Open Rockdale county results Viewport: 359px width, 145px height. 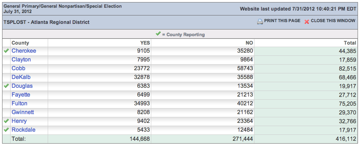(x=24, y=130)
